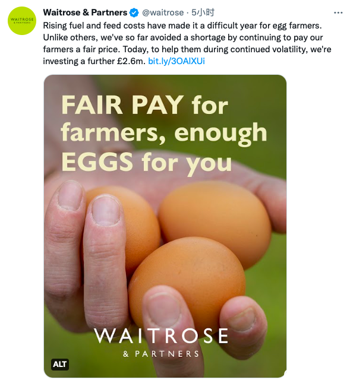Viewport: 350px width, 383px height.
Task: Click the fingernail of the index finger
Action: click(106, 210)
